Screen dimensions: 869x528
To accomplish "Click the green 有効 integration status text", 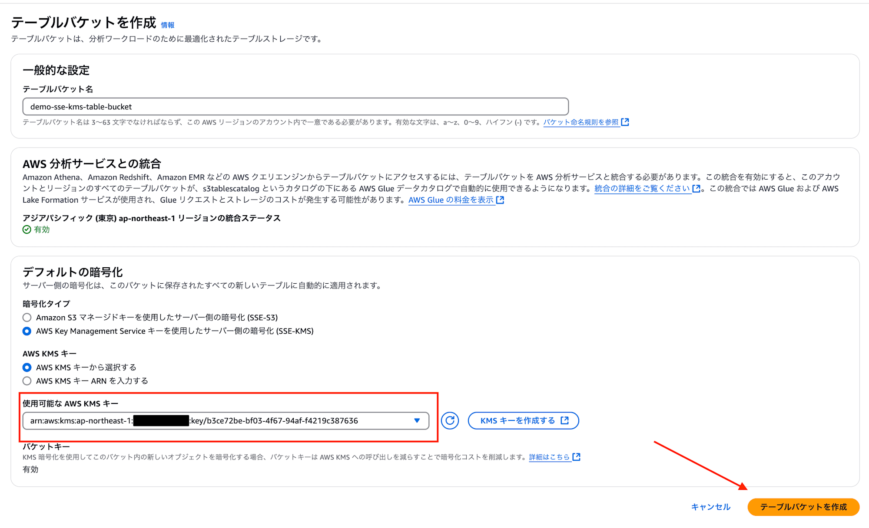I will [x=42, y=230].
